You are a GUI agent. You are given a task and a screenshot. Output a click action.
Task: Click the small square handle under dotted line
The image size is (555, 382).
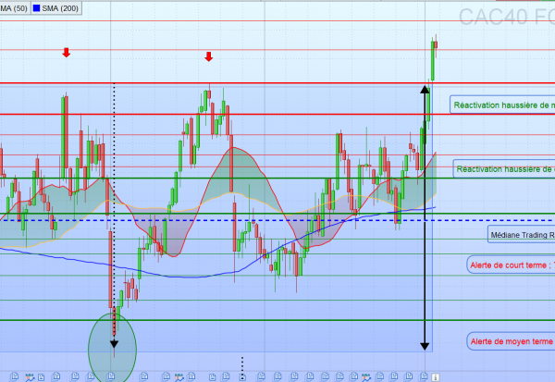tap(241, 376)
